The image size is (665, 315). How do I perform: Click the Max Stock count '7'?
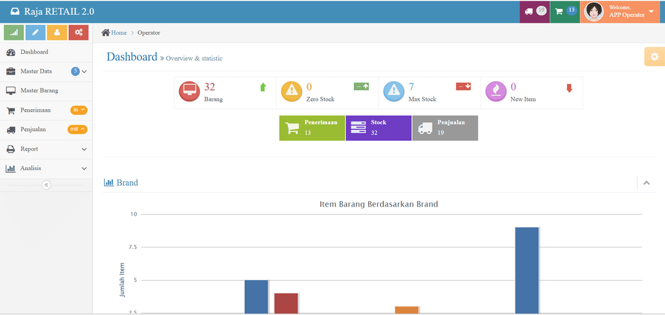[x=411, y=87]
